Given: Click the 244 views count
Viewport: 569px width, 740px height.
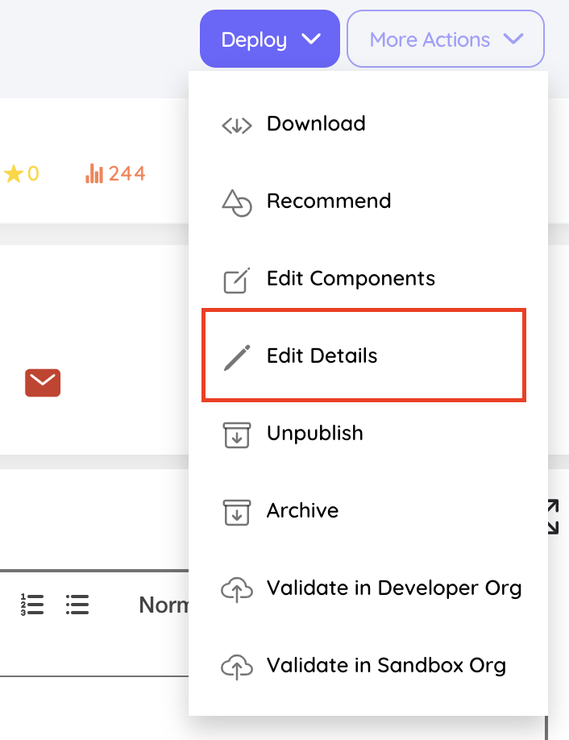Looking at the screenshot, I should pyautogui.click(x=127, y=173).
